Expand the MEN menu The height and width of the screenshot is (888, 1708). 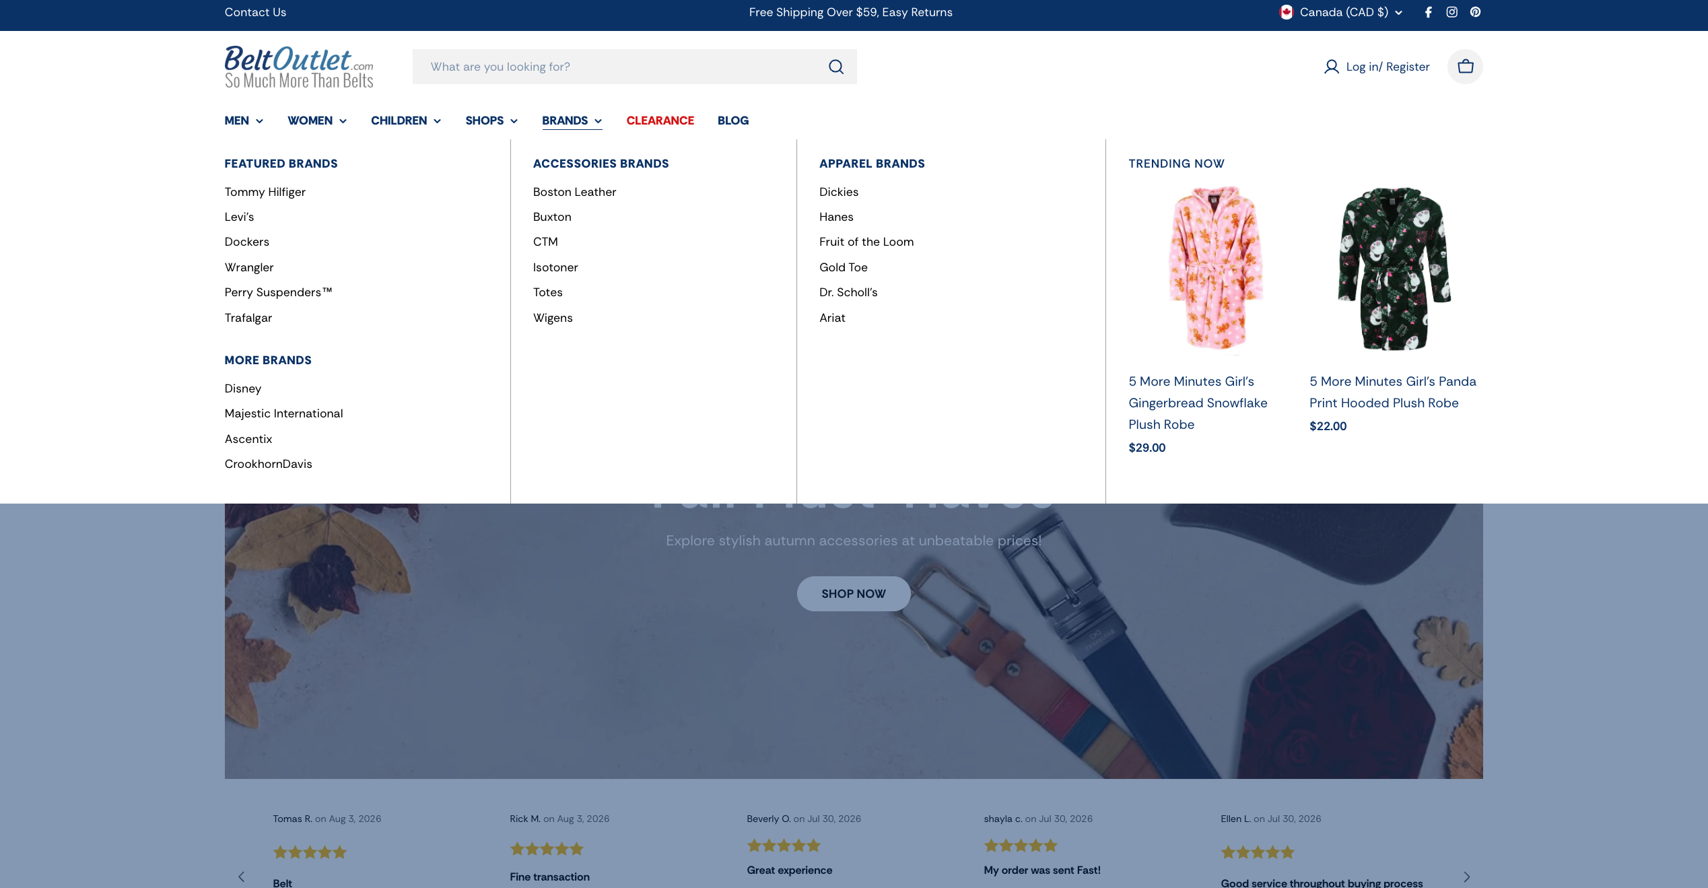pos(244,121)
